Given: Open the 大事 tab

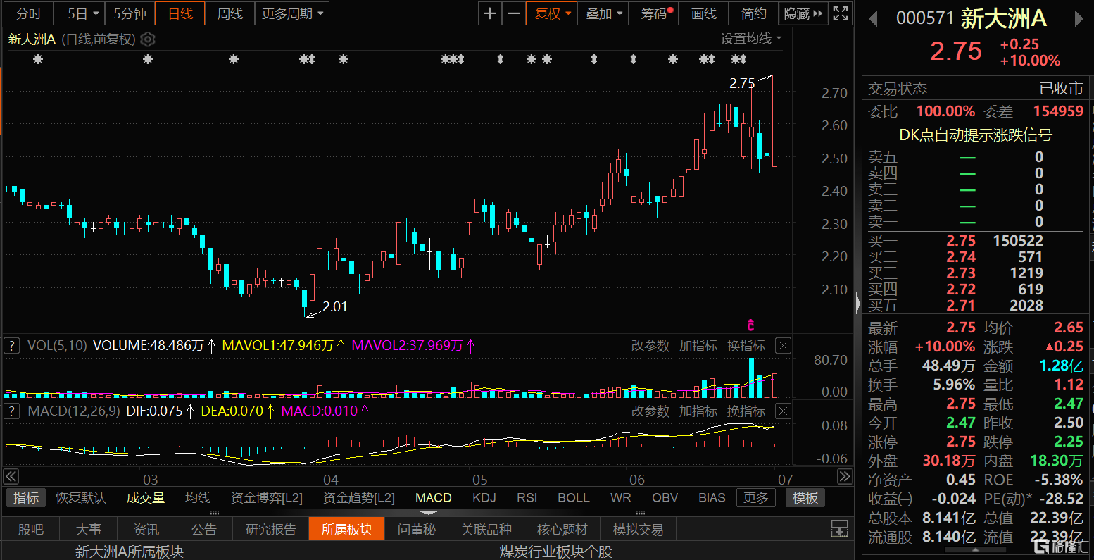Looking at the screenshot, I should pyautogui.click(x=88, y=529).
